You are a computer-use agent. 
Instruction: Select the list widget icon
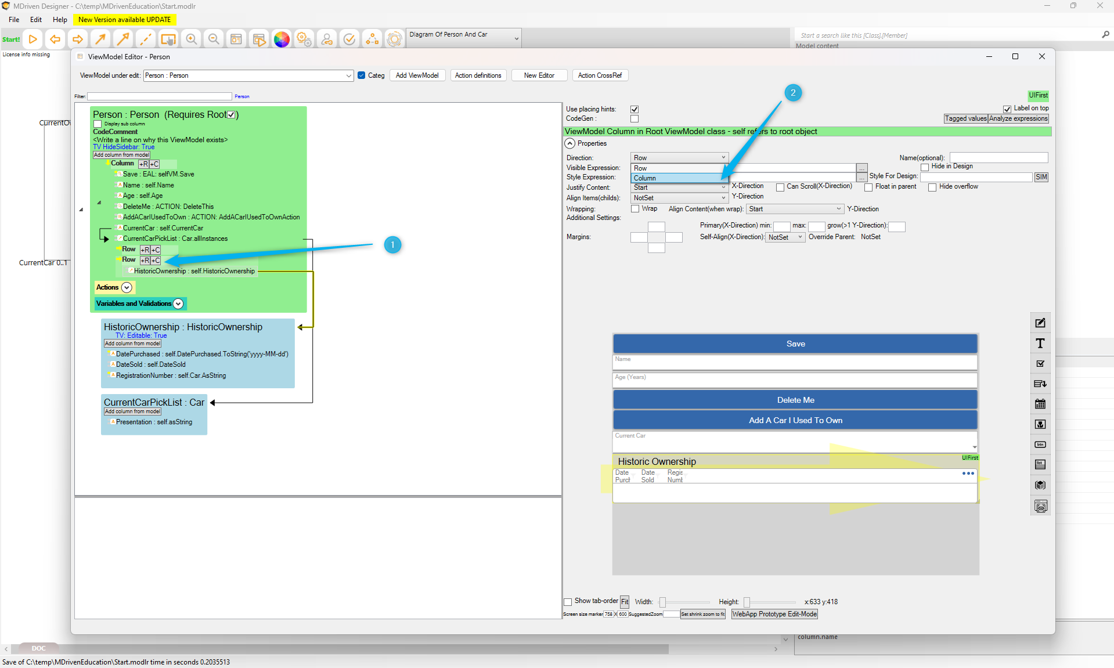pyautogui.click(x=1040, y=464)
